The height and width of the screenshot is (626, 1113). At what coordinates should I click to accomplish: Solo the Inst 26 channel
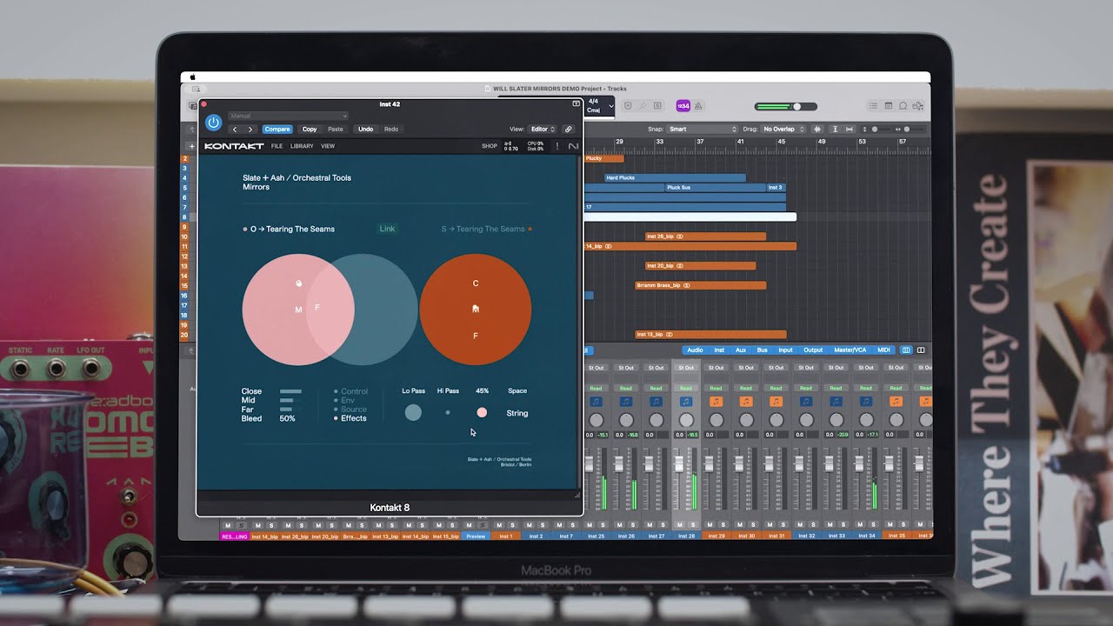pos(631,525)
